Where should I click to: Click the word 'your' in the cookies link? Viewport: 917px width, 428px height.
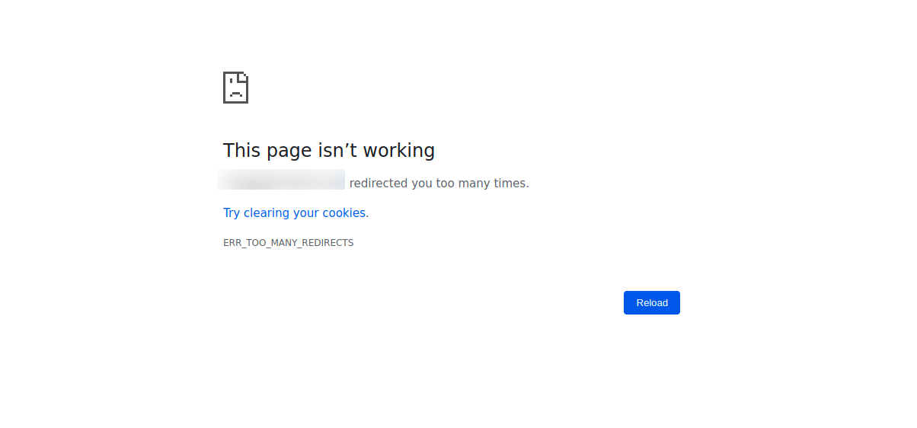pos(306,213)
